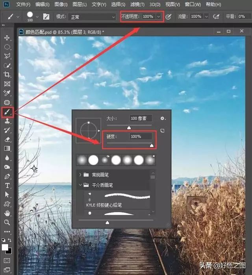Choose the KYLE 终极硬心铅笔 brush preset
The height and width of the screenshot is (275, 252).
(118, 200)
